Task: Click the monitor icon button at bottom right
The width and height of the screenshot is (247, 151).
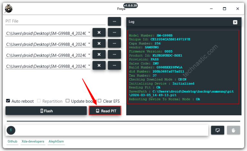Action: (217, 130)
